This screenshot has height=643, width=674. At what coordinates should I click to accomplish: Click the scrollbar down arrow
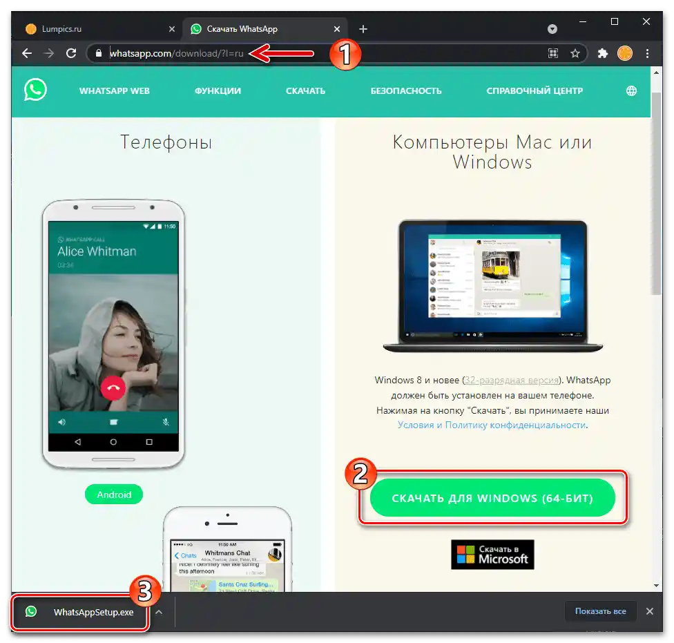click(x=656, y=586)
